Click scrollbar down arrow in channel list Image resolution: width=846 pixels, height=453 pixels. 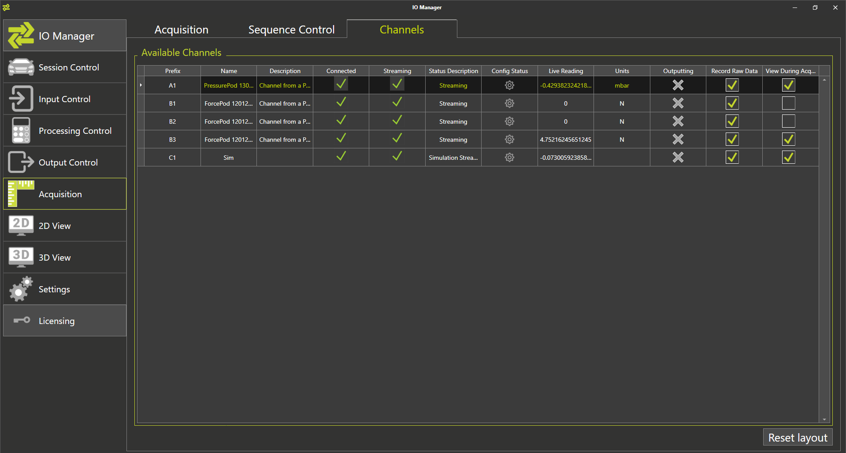coord(824,420)
